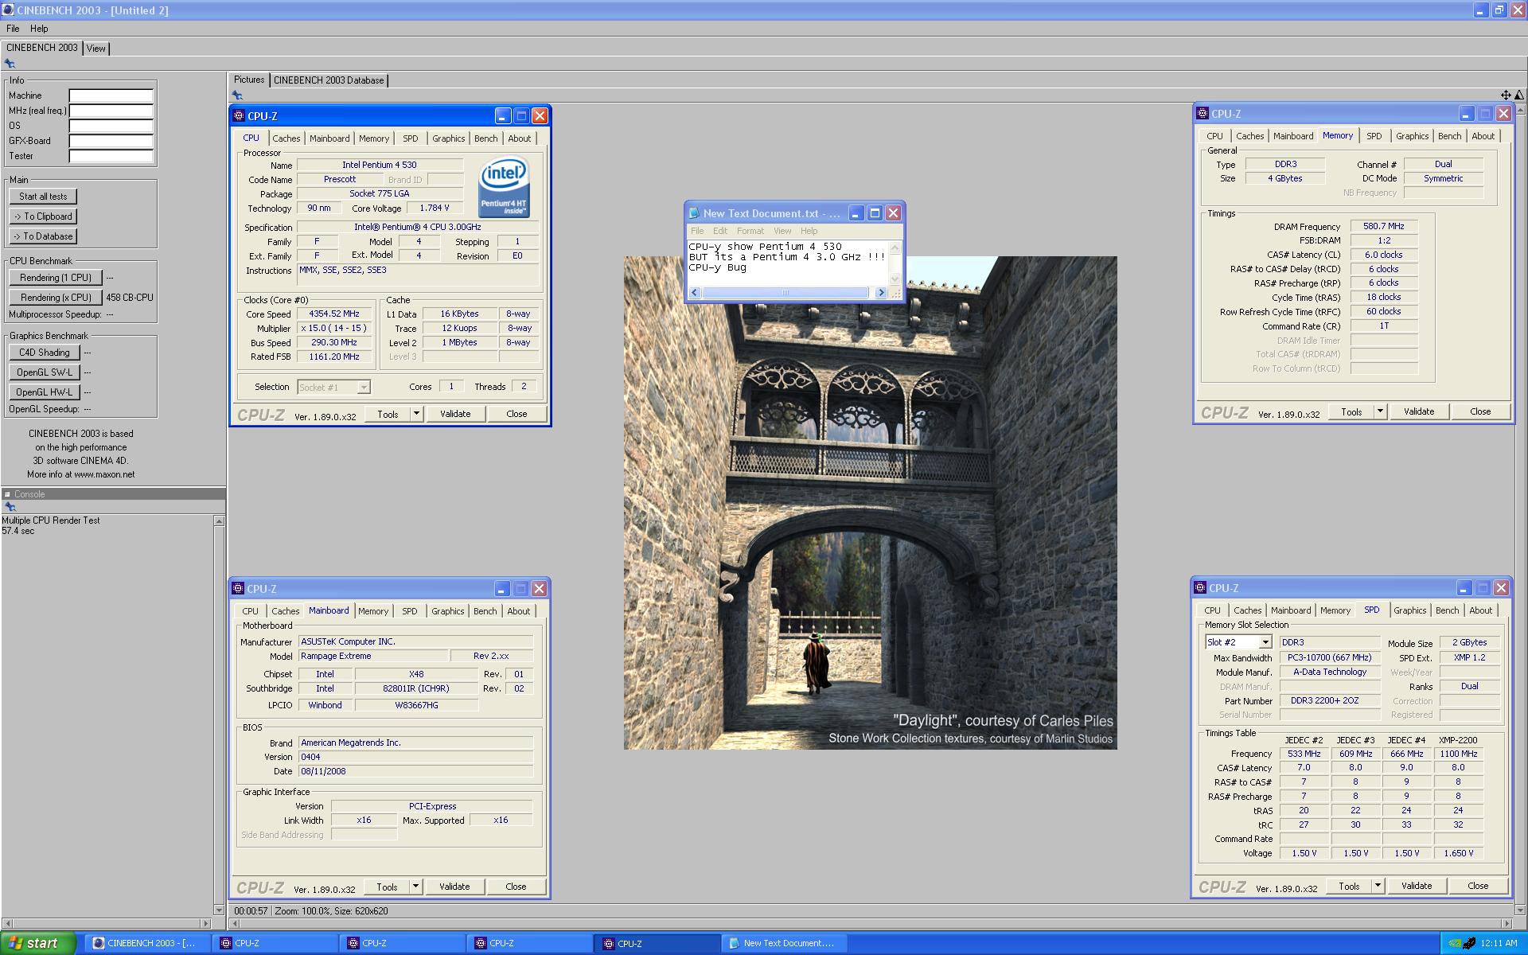Click Notepad horizontal scroll right arrow
1528x955 pixels.
tap(880, 293)
